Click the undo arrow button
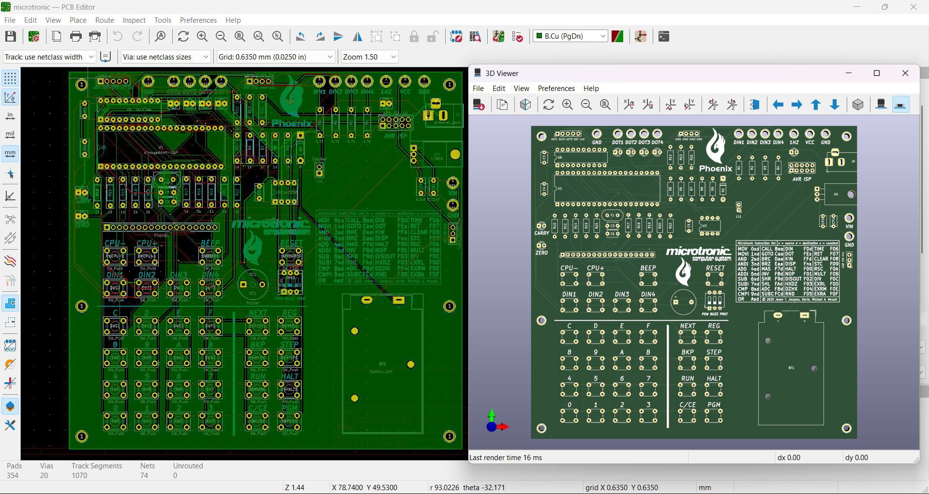This screenshot has width=929, height=494. 118,36
